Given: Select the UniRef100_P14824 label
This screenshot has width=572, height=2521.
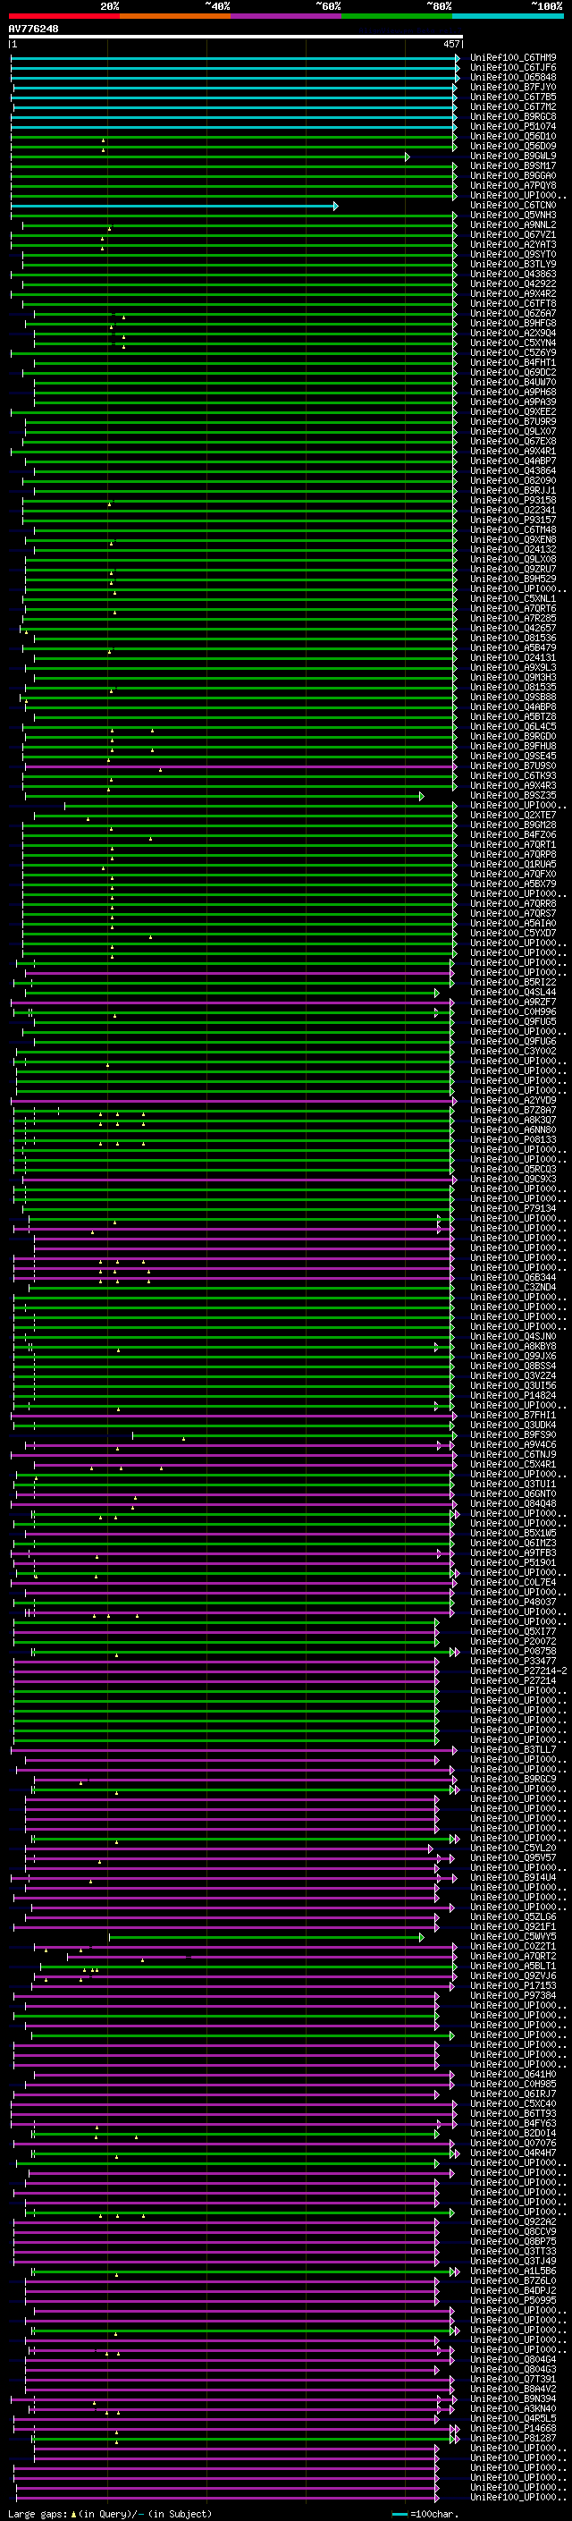Looking at the screenshot, I should click(513, 1396).
